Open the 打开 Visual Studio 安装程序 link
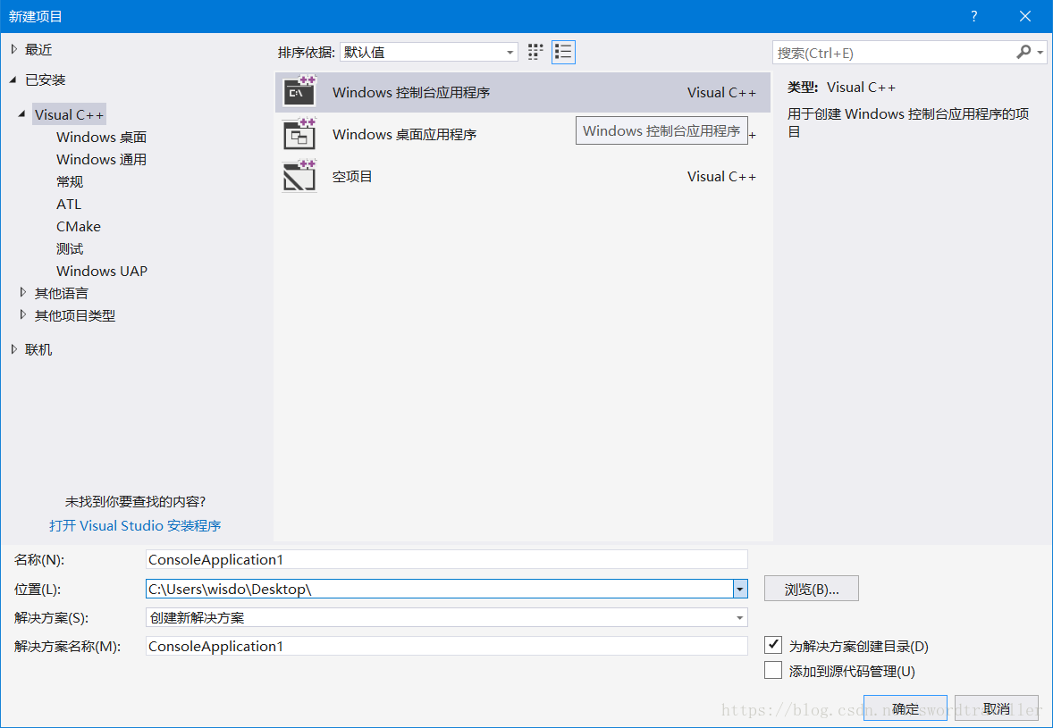 (135, 525)
